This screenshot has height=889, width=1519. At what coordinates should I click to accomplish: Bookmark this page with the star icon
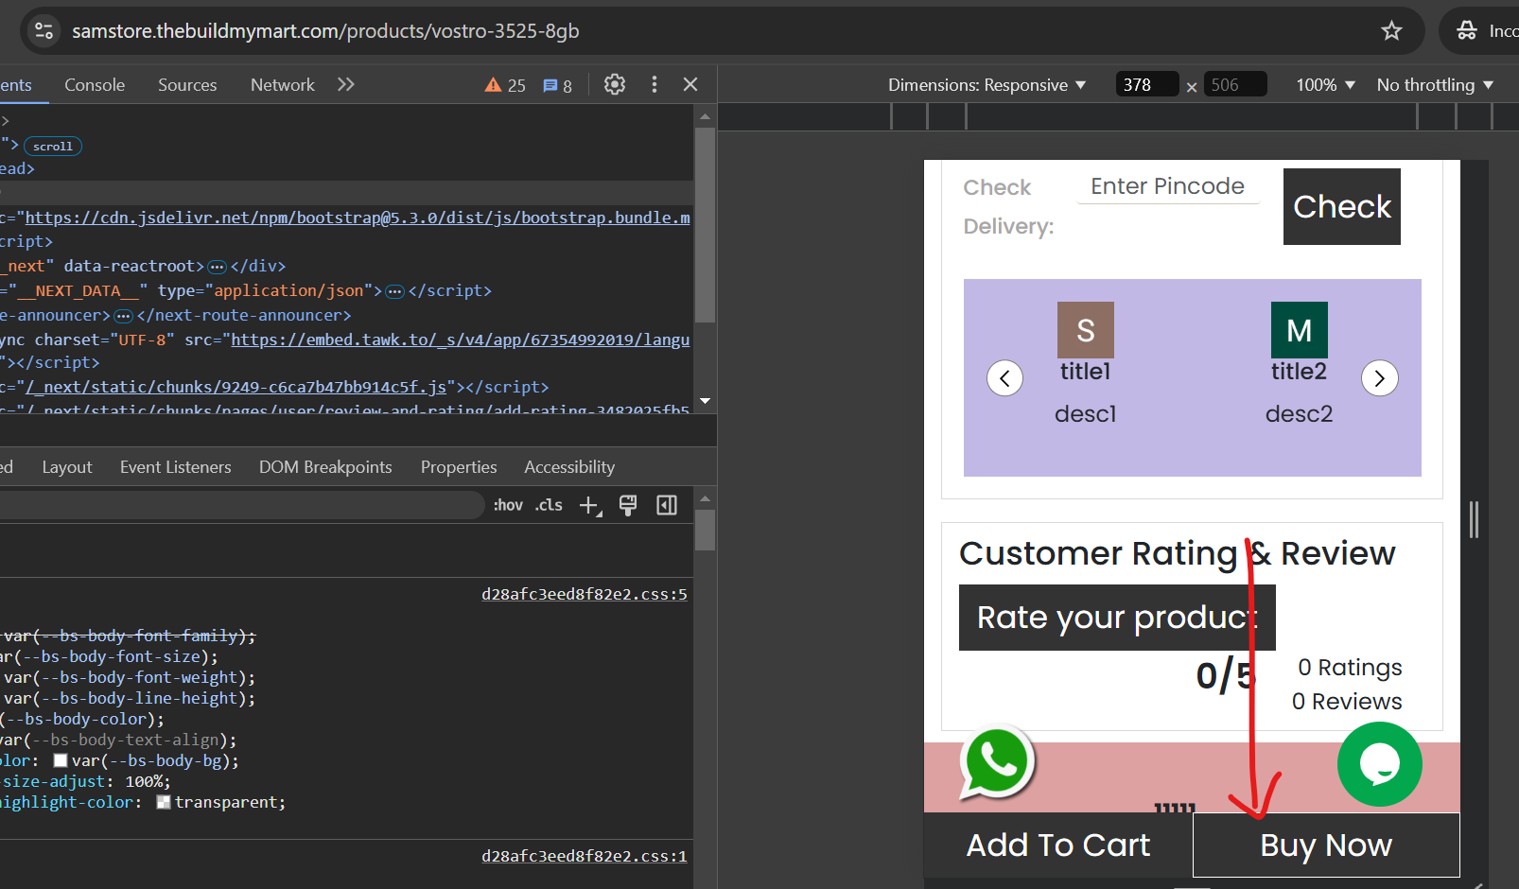pyautogui.click(x=1391, y=31)
